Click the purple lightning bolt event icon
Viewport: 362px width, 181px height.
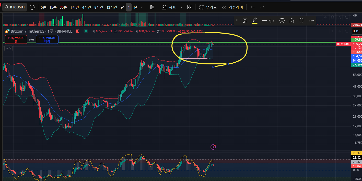pos(213,147)
